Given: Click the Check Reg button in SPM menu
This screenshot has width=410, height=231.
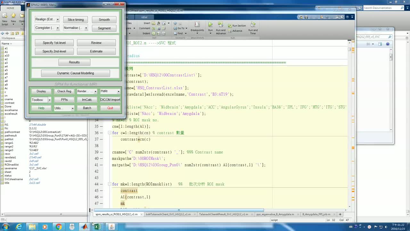Looking at the screenshot, I should 64,91.
